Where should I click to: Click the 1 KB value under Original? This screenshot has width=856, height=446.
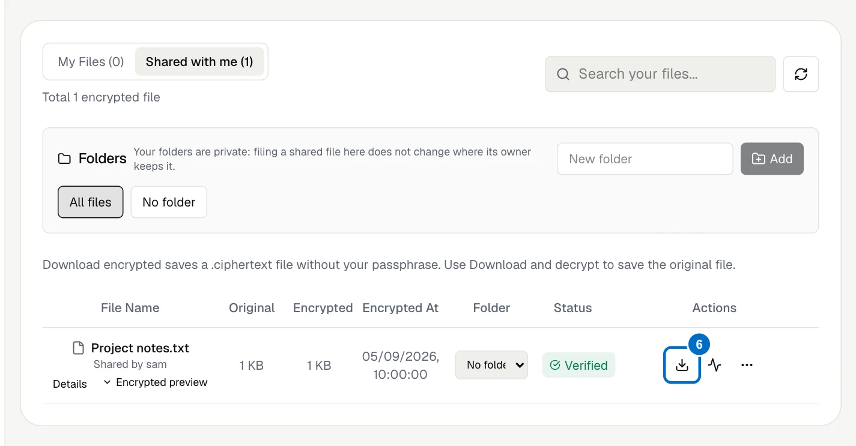click(252, 366)
